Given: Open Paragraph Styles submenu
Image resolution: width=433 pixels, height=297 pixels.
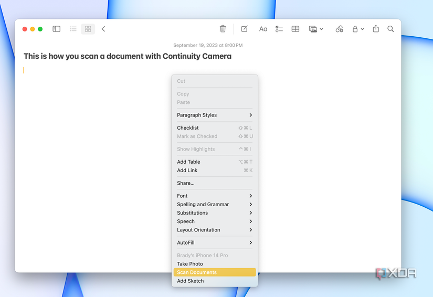Looking at the screenshot, I should tap(215, 115).
